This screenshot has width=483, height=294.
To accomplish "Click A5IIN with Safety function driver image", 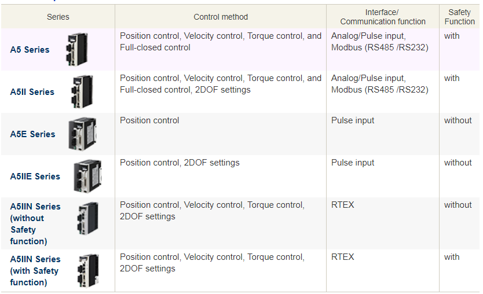I will coord(89,271).
